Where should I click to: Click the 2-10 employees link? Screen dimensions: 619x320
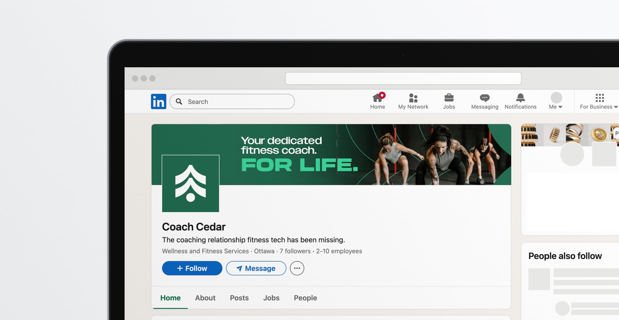click(339, 251)
